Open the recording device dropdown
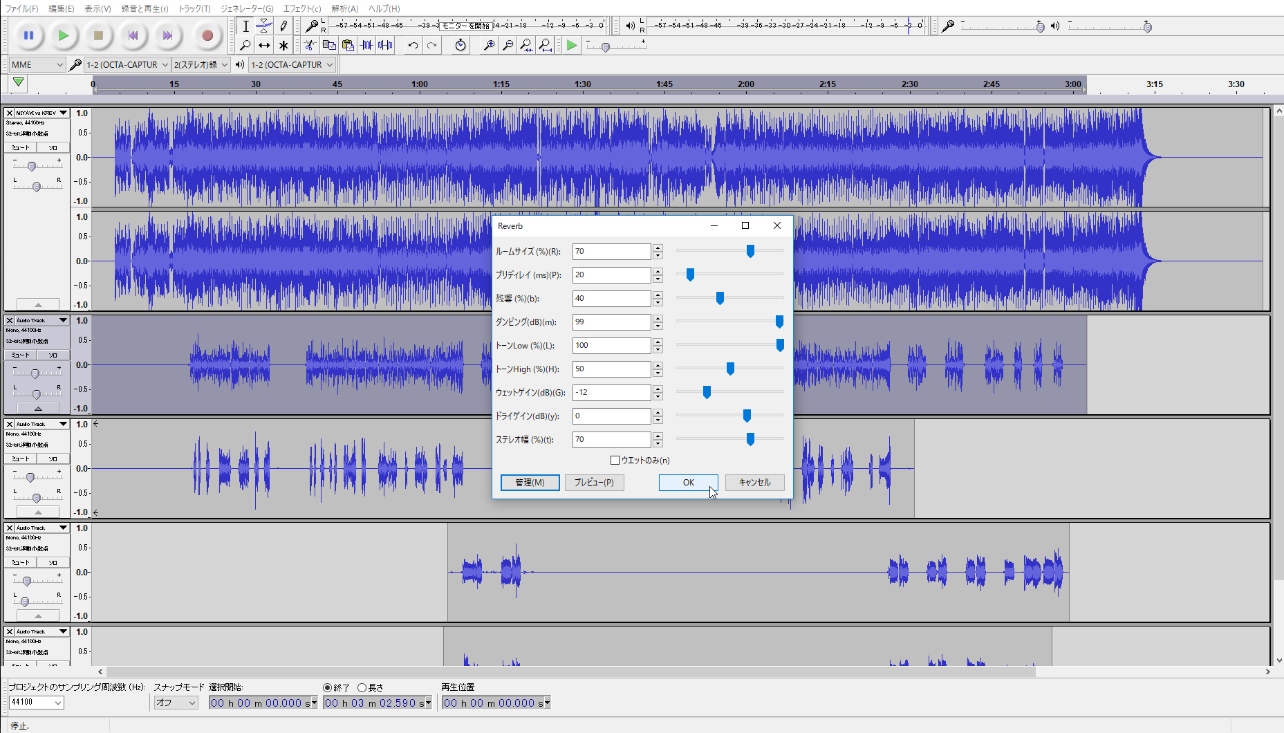The height and width of the screenshot is (733, 1284). [x=127, y=64]
